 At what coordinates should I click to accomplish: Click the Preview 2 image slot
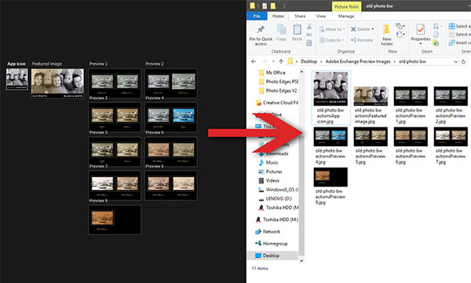coord(171,83)
